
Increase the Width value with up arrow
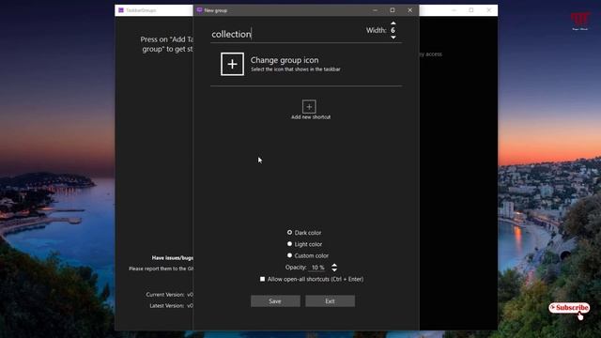click(x=393, y=23)
